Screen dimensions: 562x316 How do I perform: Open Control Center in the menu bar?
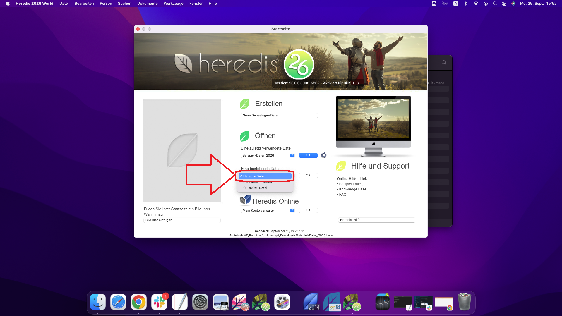pos(504,4)
